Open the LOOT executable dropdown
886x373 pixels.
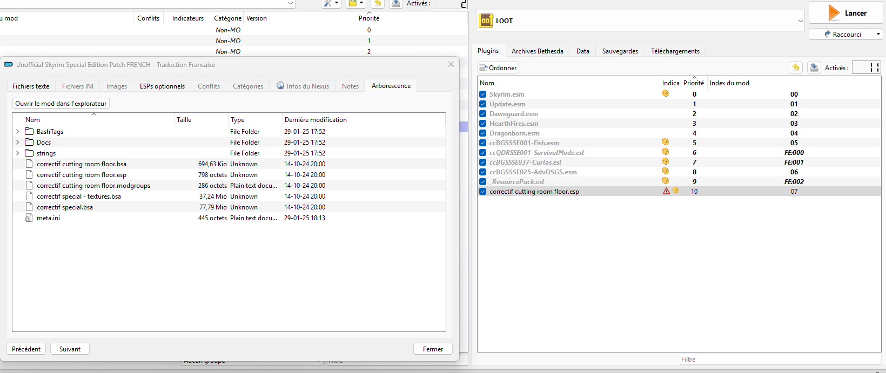coord(800,21)
